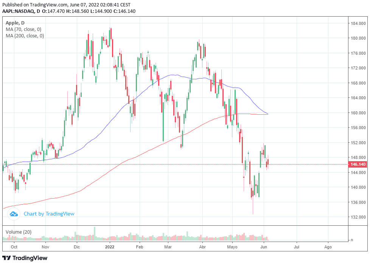The image size is (370, 265).
Task: Click the Volume (20) indicator label
Action: 19,232
